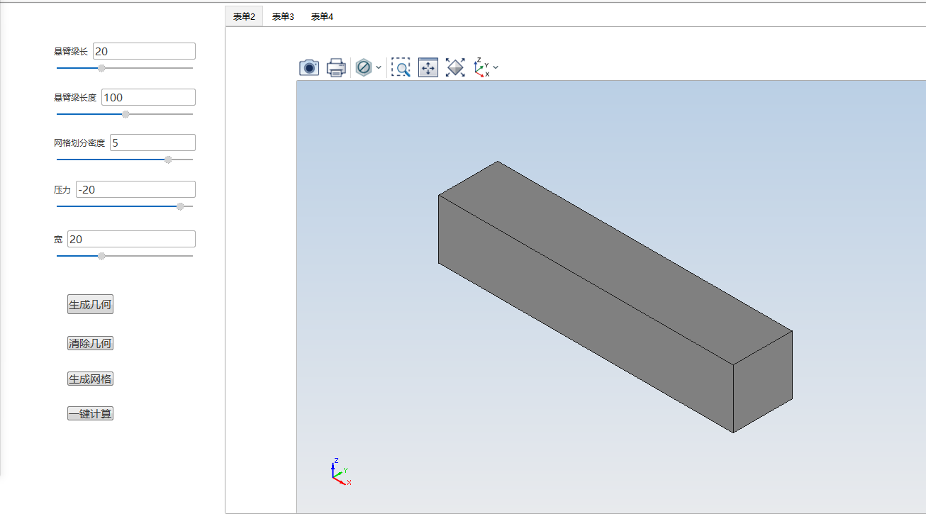926x514 pixels.
Task: Click the hexagon hide-entities icon
Action: (x=364, y=67)
